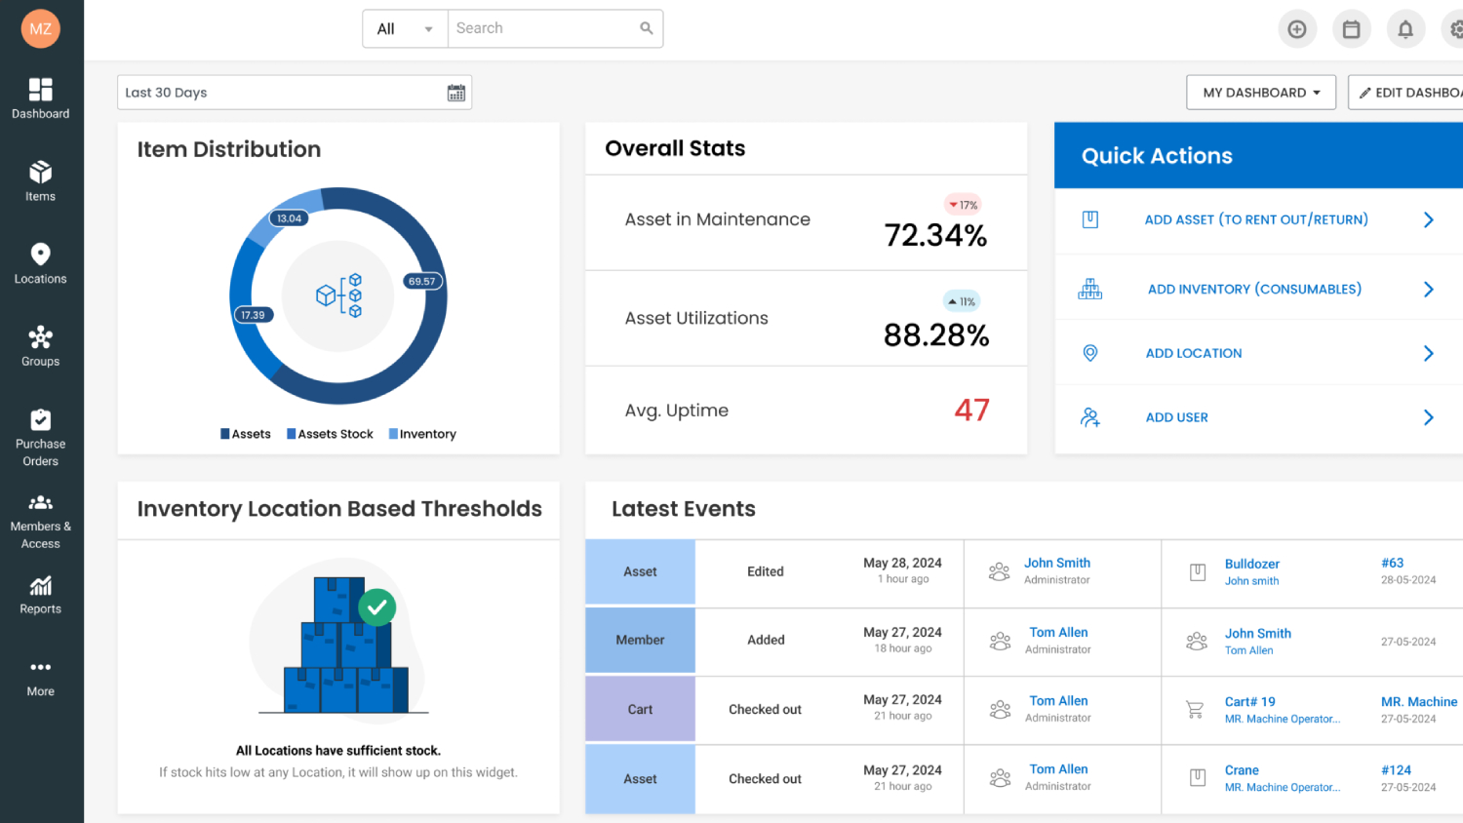
Task: Navigate to Groups via sidebar icon
Action: (40, 345)
